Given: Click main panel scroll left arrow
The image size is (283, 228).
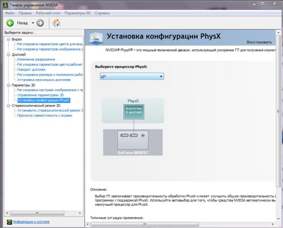Looking at the screenshot, I should [88, 224].
